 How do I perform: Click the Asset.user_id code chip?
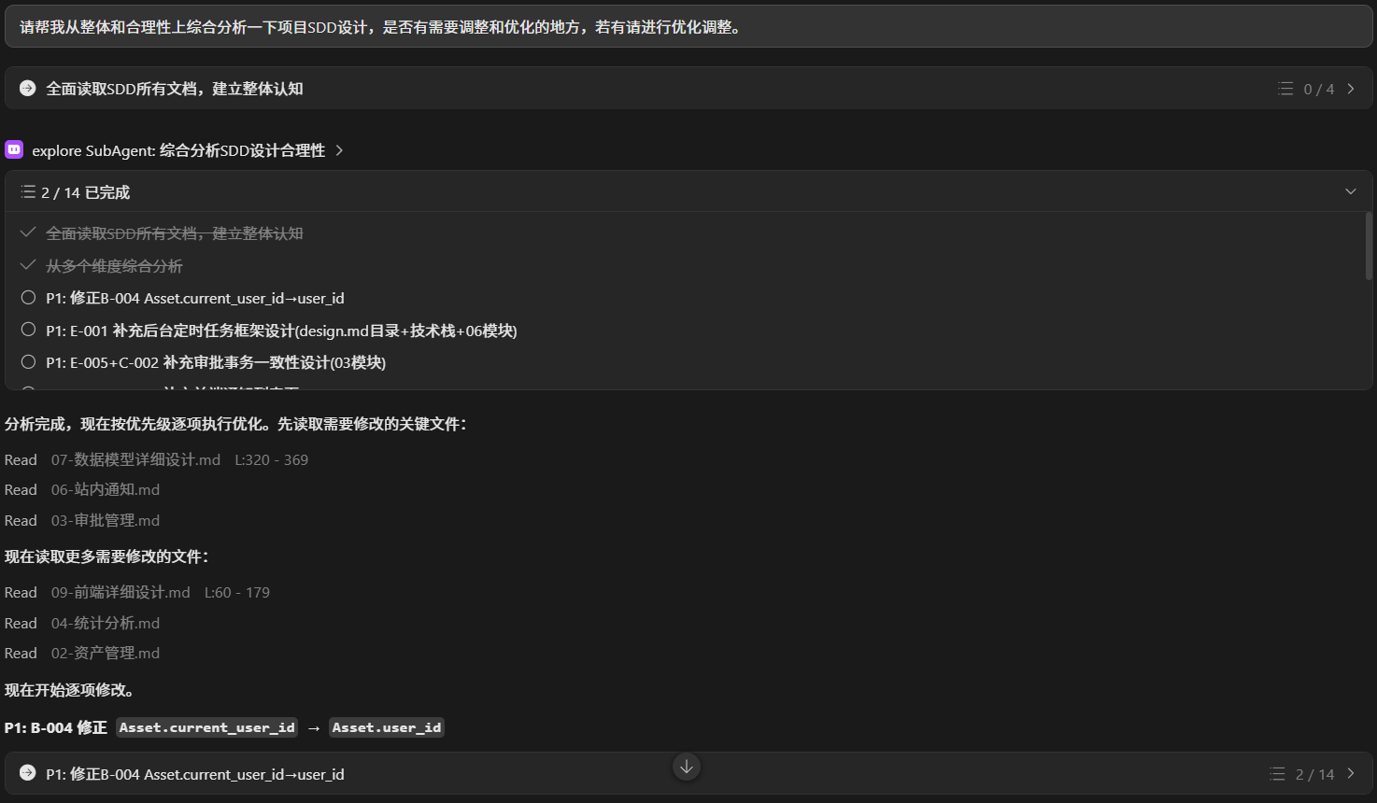point(387,727)
